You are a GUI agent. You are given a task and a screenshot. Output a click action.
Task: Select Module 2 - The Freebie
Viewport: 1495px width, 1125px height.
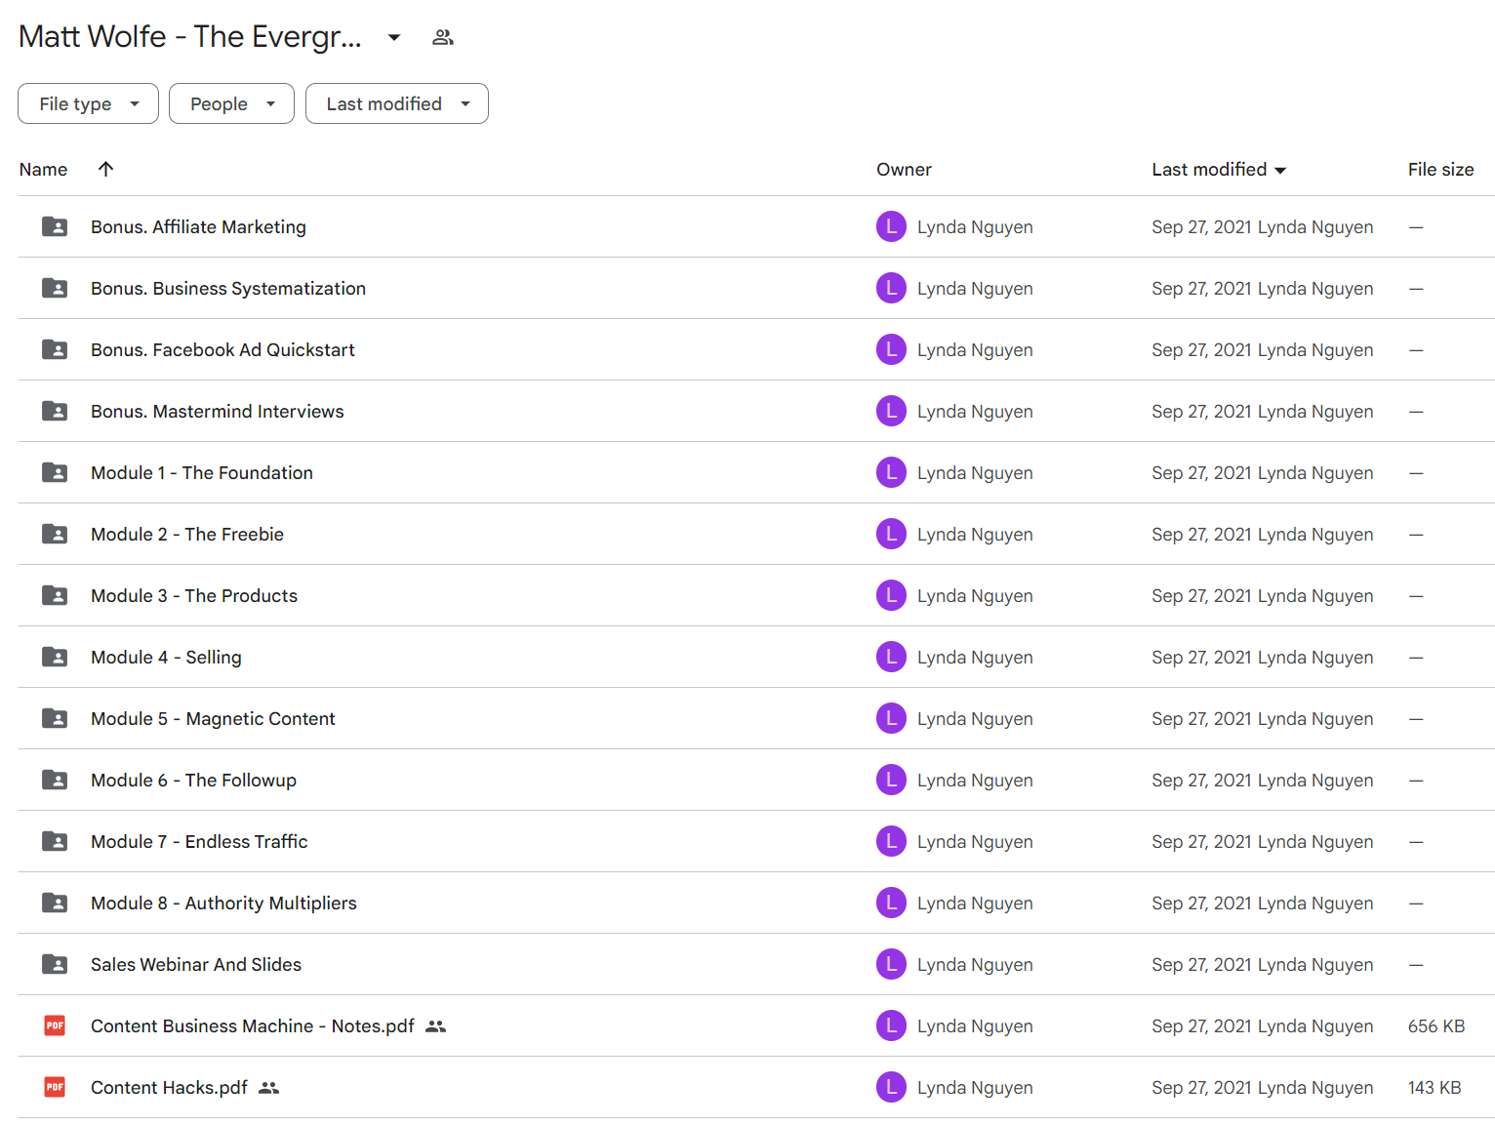[187, 534]
